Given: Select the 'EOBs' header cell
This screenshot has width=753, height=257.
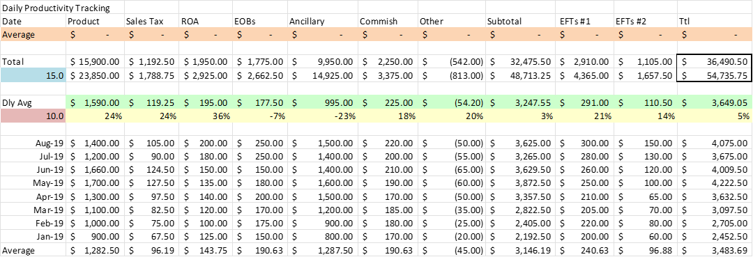Looking at the screenshot, I should click(260, 22).
